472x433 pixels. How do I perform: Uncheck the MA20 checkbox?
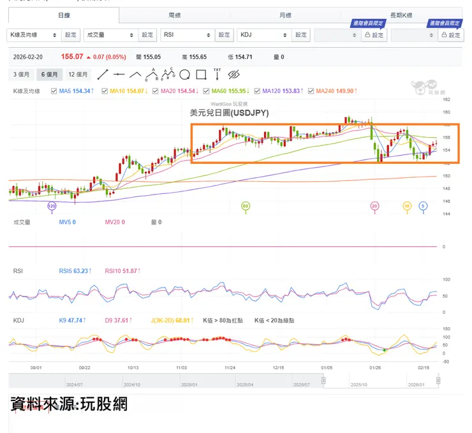click(156, 91)
